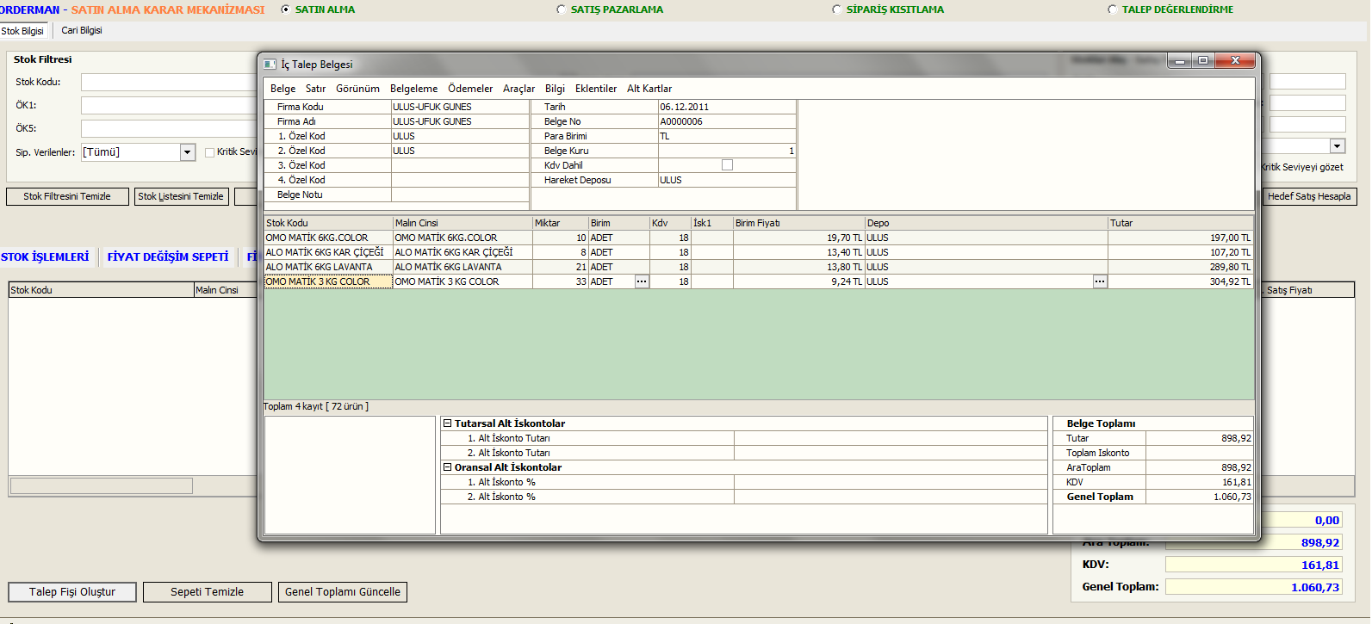
Task: Click the Hedef Satış Hesapla button
Action: tap(1309, 196)
